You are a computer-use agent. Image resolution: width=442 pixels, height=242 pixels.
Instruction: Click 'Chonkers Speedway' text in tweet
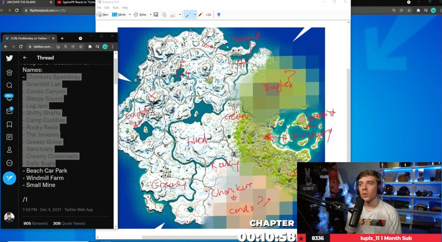click(53, 77)
